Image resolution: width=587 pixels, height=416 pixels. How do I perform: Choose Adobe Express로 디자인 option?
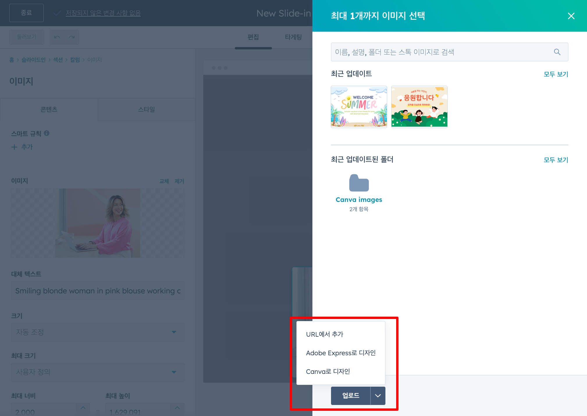tap(341, 353)
